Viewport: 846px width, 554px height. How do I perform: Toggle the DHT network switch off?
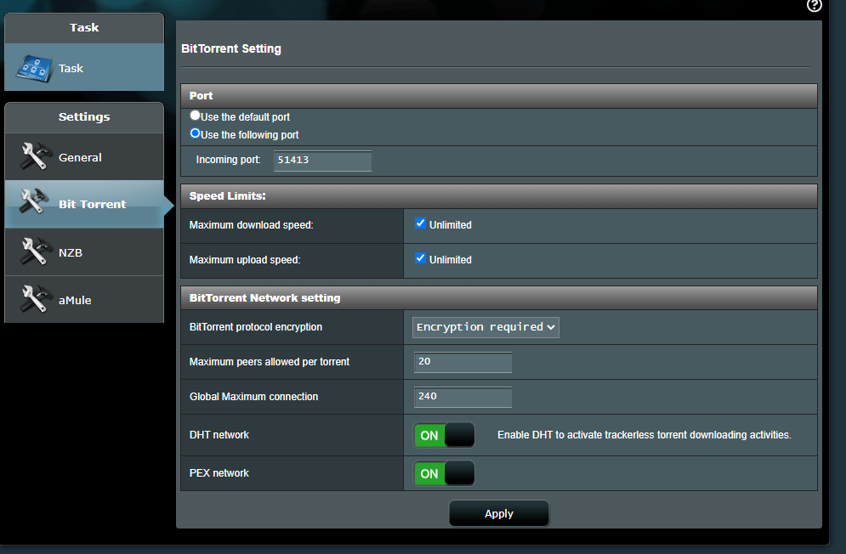click(x=444, y=435)
